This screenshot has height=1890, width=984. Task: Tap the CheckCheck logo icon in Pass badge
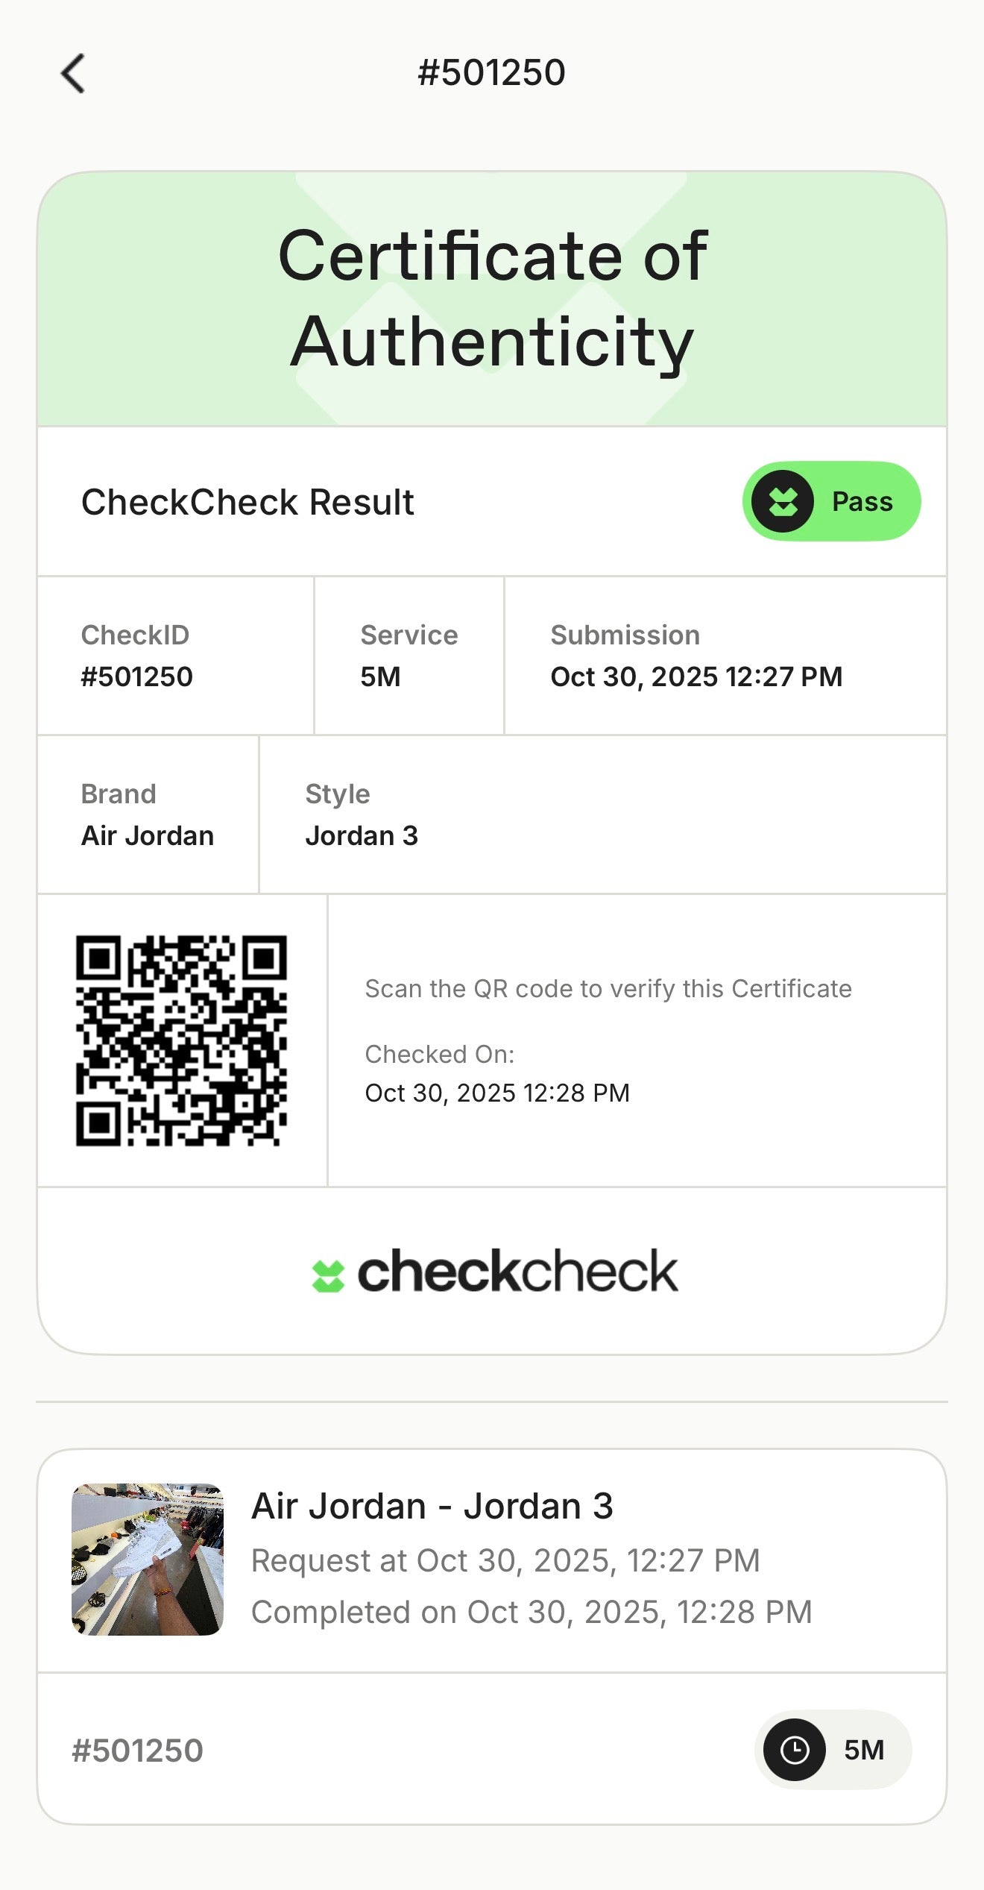[782, 501]
